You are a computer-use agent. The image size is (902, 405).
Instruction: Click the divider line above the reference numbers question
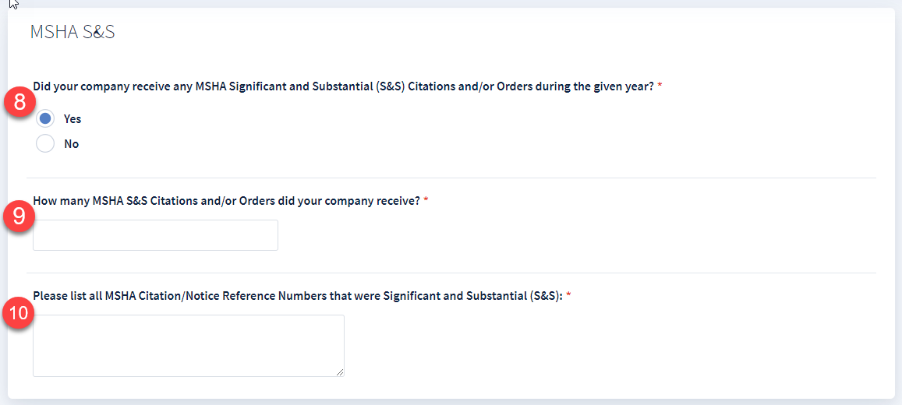(451, 273)
